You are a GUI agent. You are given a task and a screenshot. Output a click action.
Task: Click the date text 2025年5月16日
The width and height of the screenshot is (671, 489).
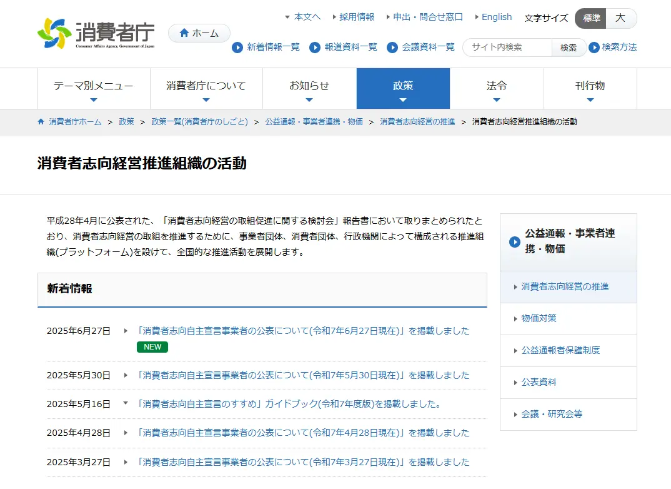click(x=79, y=404)
